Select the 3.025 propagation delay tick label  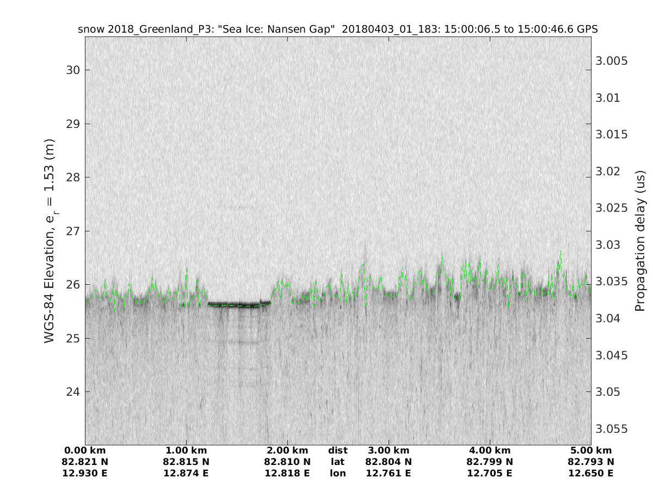tap(612, 208)
